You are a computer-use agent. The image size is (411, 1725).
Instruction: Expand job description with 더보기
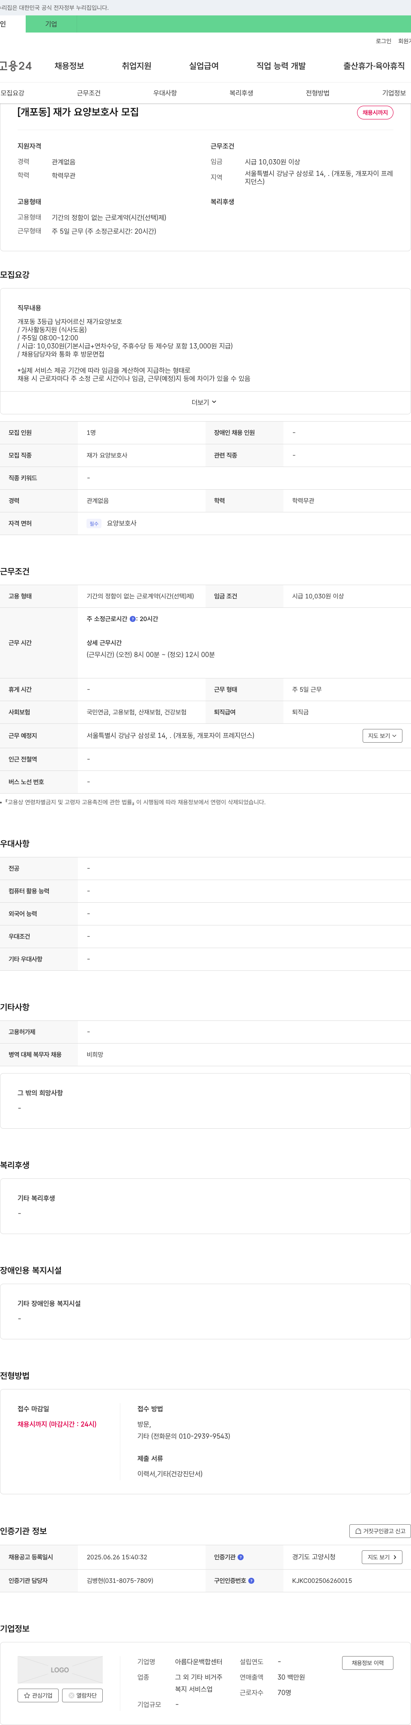[x=204, y=402]
